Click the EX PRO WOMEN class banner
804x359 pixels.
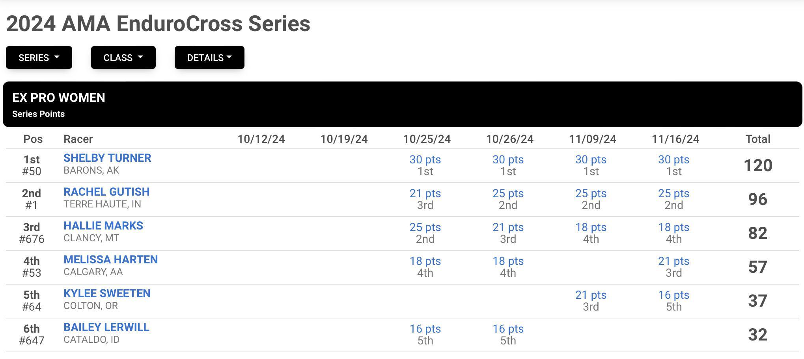pos(402,104)
